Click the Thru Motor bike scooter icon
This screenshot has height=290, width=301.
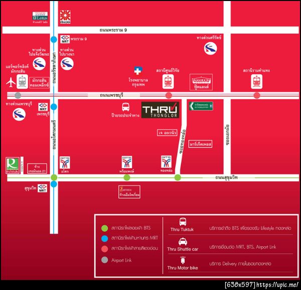pyautogui.click(x=183, y=260)
